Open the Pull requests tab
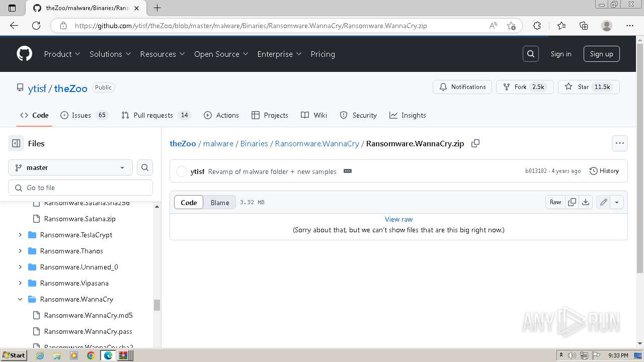644x362 pixels. click(155, 115)
